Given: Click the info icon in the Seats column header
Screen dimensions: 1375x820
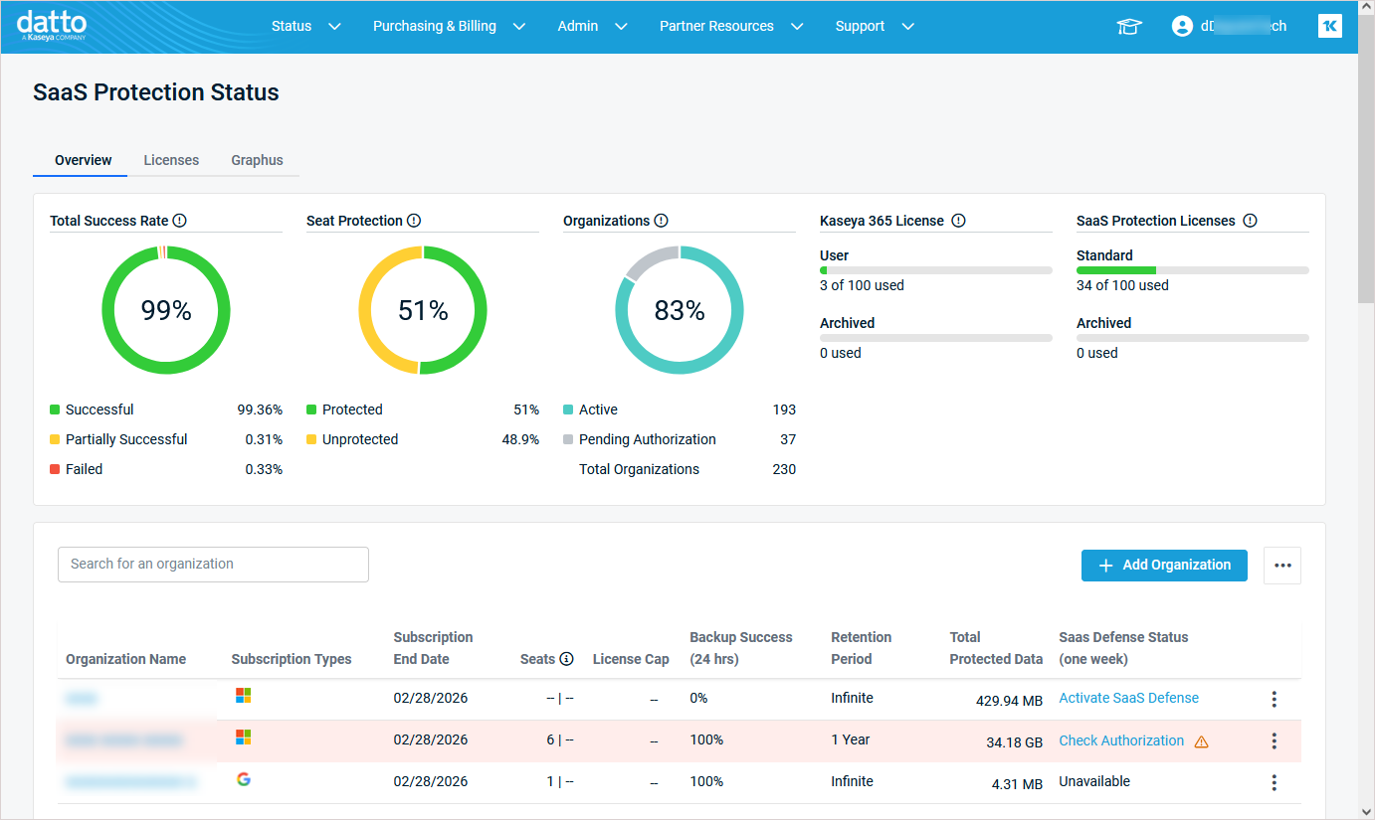Looking at the screenshot, I should point(567,659).
